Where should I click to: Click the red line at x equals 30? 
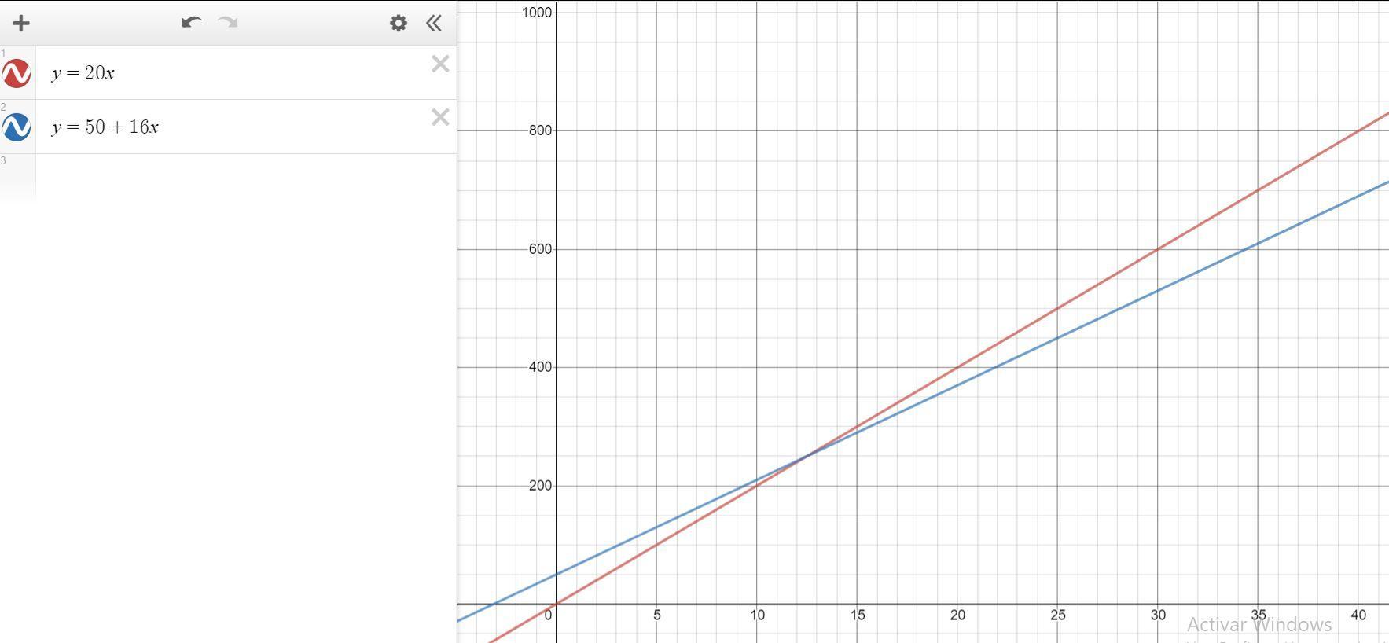(x=1158, y=249)
